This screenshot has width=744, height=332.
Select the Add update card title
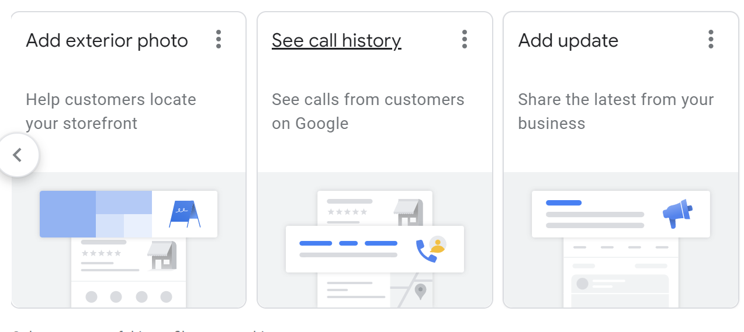click(568, 41)
